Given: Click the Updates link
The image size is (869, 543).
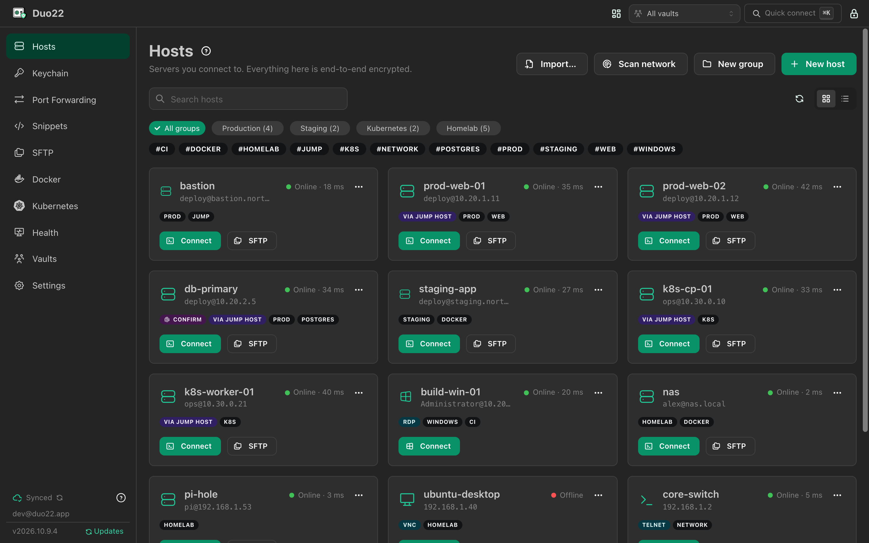Looking at the screenshot, I should pos(105,531).
